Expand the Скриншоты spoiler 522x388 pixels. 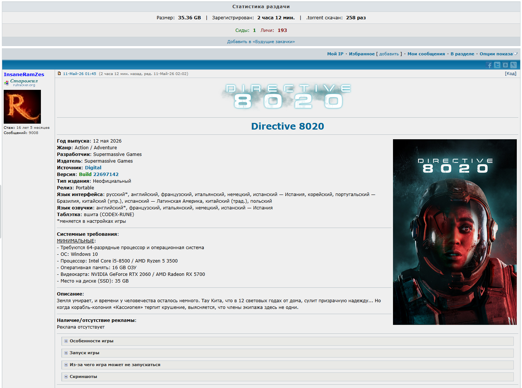[287, 377]
